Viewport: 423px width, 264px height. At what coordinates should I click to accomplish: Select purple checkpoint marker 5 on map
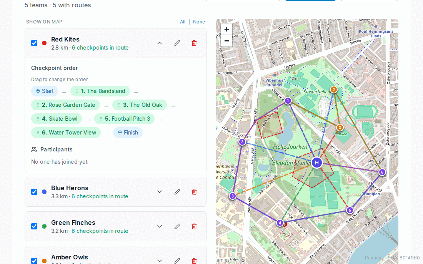(x=350, y=210)
